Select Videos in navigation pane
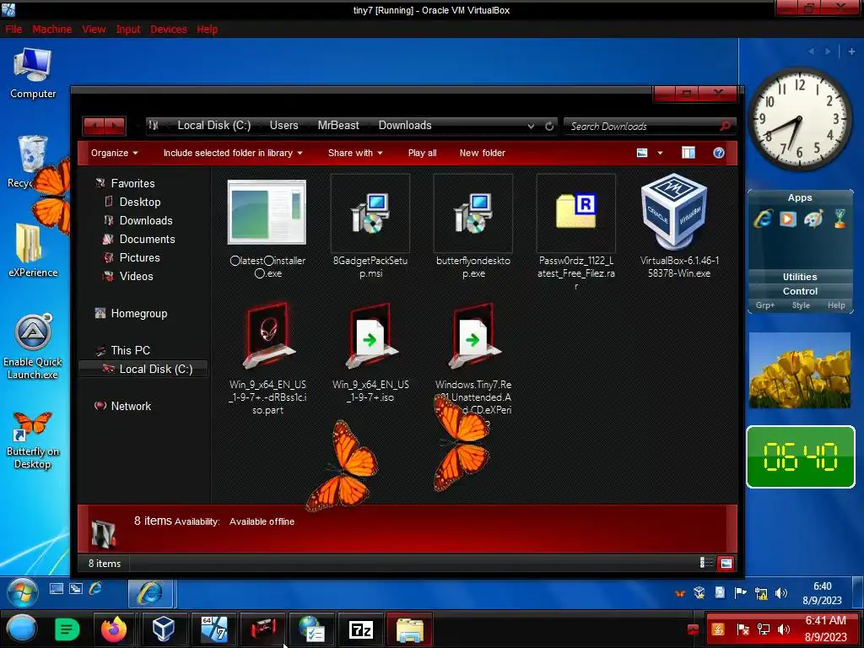This screenshot has width=864, height=648. coord(136,276)
